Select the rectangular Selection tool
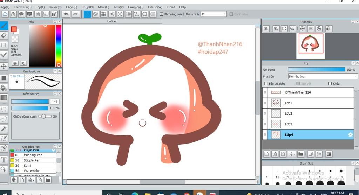 tap(4, 109)
